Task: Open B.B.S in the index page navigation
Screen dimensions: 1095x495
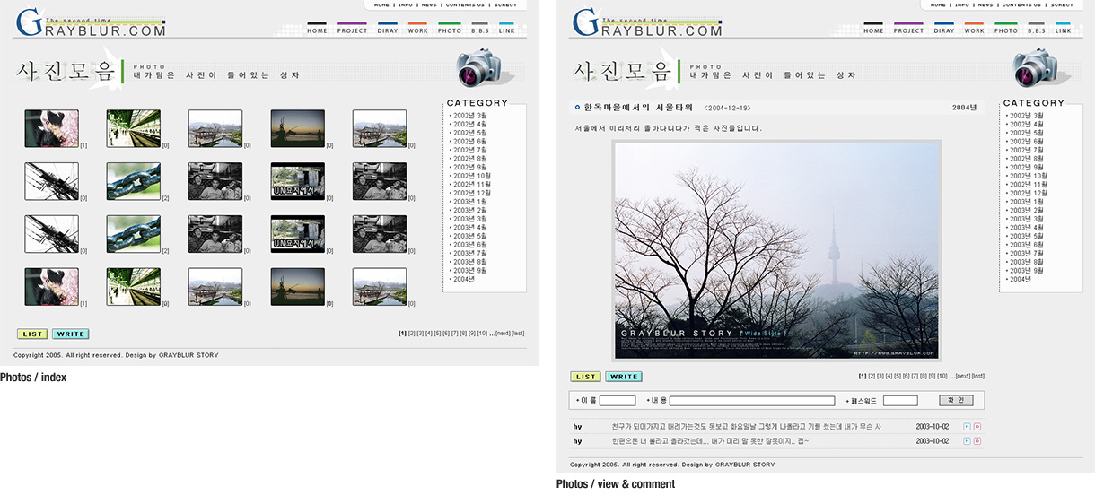Action: pos(480,29)
